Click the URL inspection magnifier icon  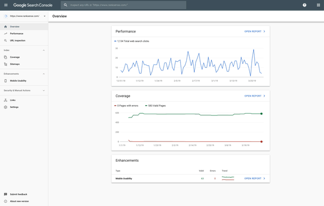point(5,41)
